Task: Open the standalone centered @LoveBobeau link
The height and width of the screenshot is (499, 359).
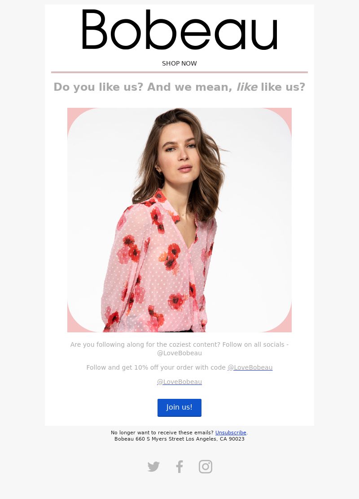Action: [179, 382]
